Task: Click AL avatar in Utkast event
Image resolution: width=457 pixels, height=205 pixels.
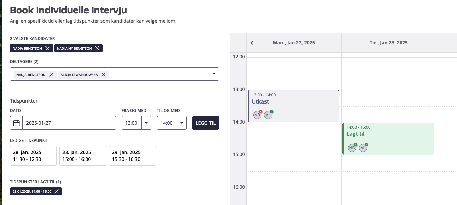Action: [268, 115]
